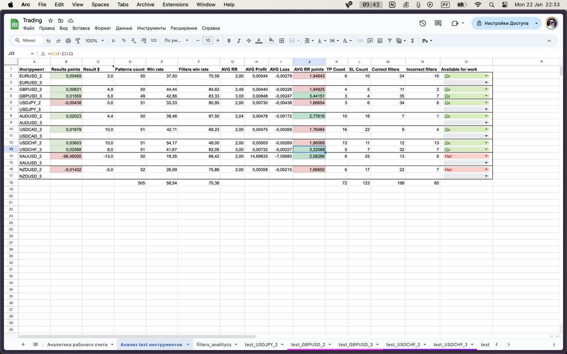Decrease decimal places

pos(133,40)
